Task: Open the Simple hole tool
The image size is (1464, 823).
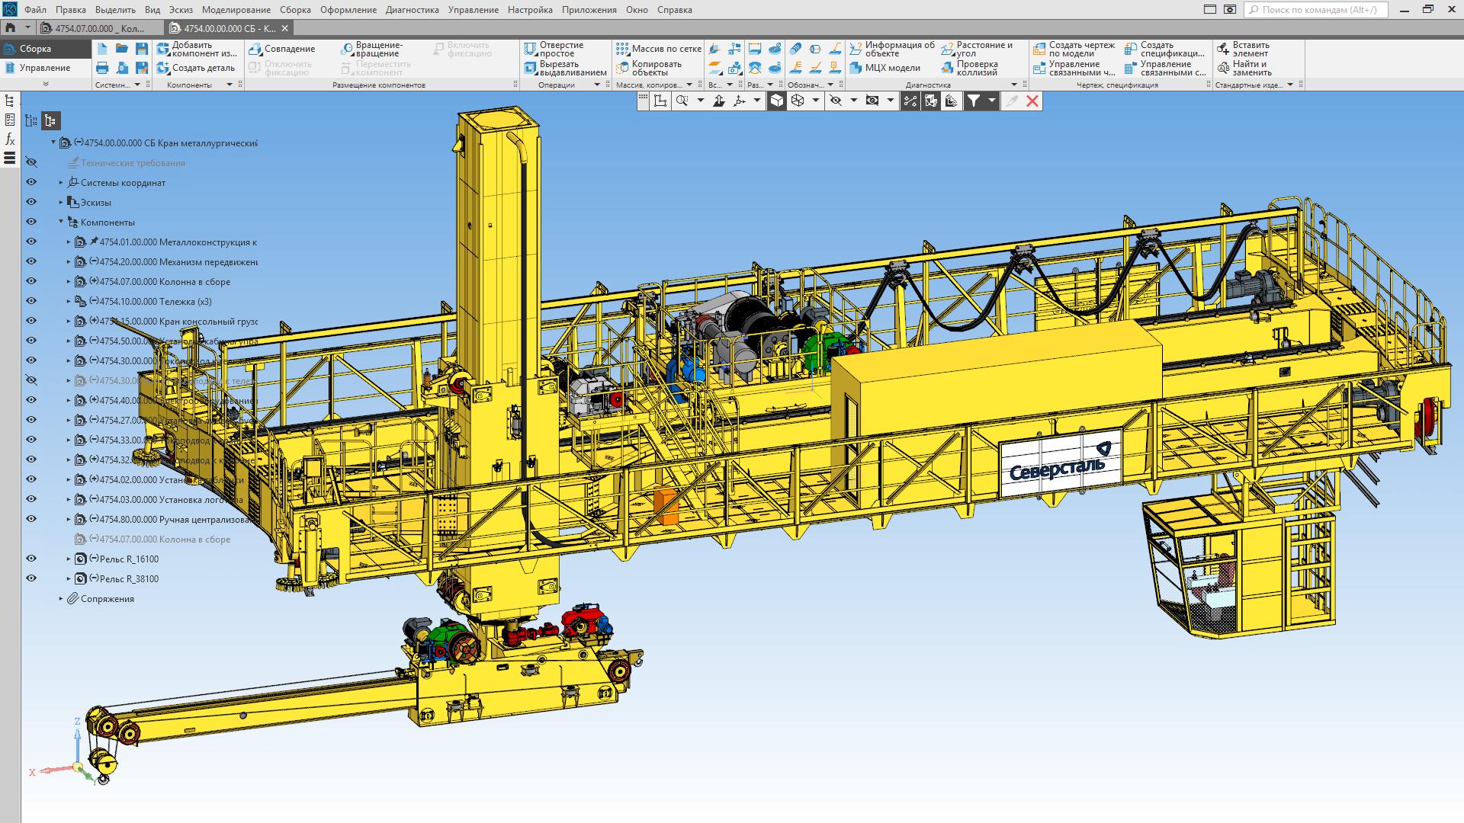Action: point(554,49)
